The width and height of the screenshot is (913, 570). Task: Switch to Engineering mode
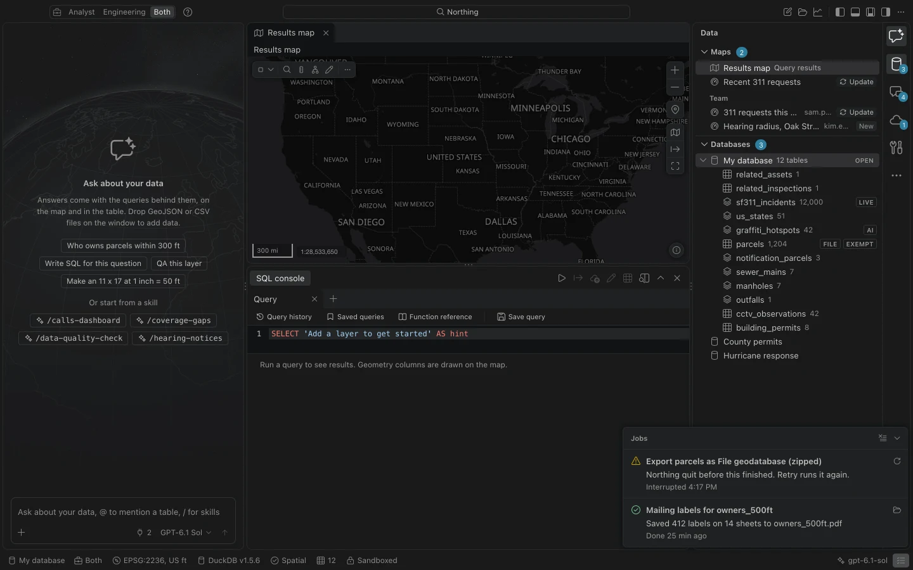[124, 12]
